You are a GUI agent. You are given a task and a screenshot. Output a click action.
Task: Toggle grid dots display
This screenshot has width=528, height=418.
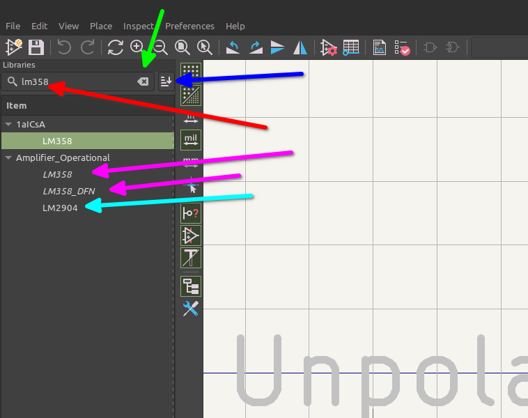191,72
